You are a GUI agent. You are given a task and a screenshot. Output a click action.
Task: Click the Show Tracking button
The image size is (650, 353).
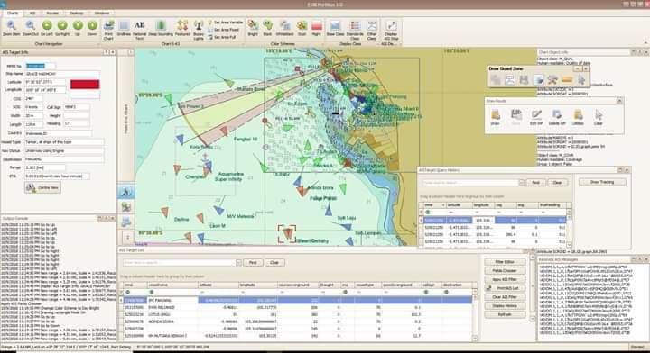[602, 182]
